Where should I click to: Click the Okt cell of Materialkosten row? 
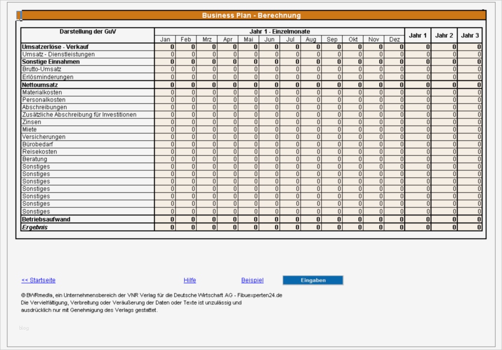tap(353, 92)
